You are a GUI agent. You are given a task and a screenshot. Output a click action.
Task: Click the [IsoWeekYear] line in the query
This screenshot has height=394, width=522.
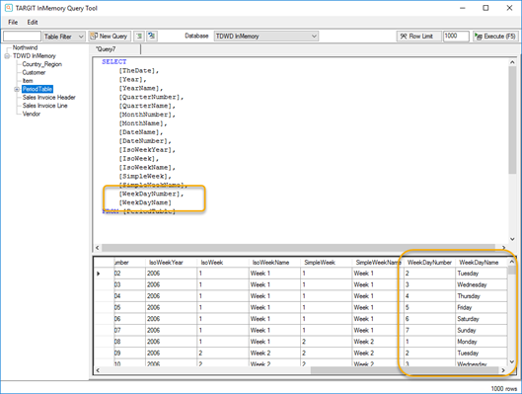[x=147, y=150]
